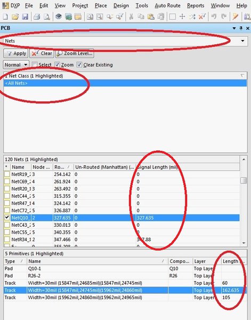Open the Auto Route menu

click(x=168, y=5)
